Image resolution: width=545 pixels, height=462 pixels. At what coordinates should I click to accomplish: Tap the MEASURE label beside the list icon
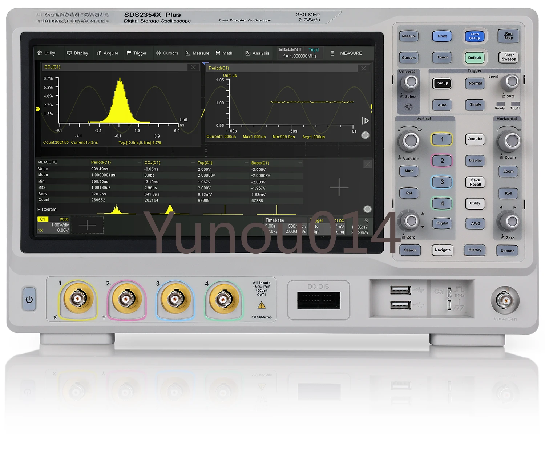point(351,53)
